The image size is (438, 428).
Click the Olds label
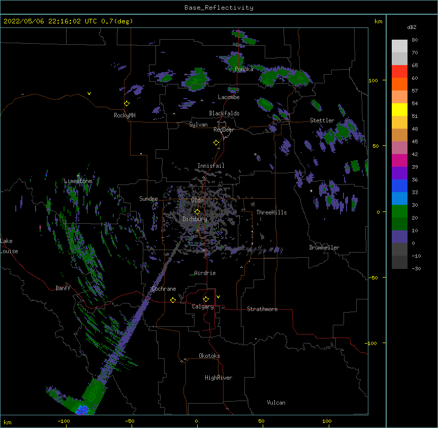click(x=197, y=200)
